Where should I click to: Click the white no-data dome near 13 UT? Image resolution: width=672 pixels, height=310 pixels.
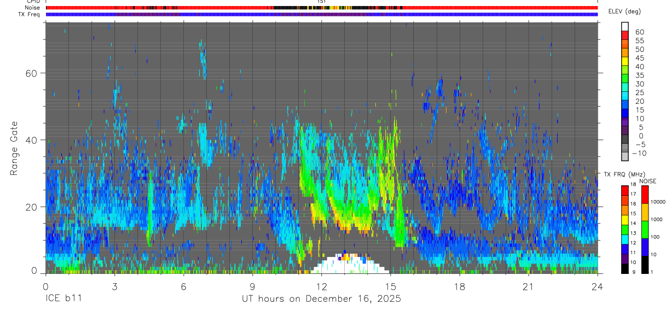tap(350, 264)
